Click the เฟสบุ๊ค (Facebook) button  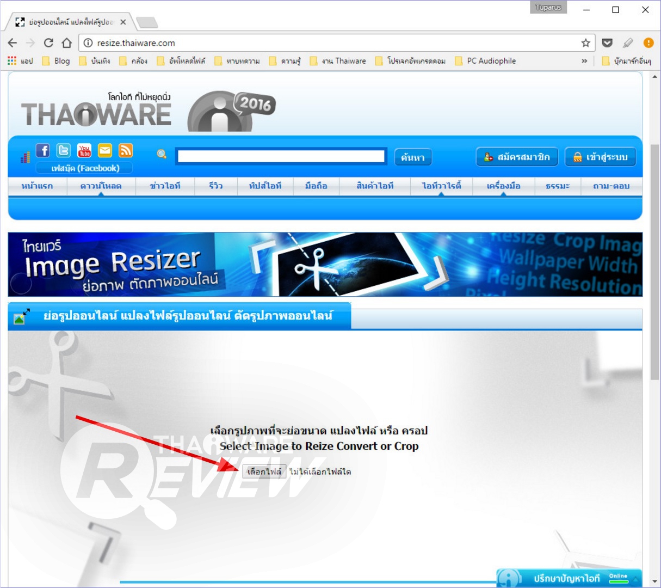pyautogui.click(x=85, y=168)
